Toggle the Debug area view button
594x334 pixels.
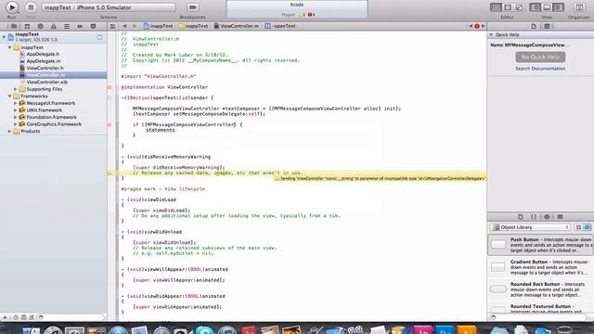point(547,7)
